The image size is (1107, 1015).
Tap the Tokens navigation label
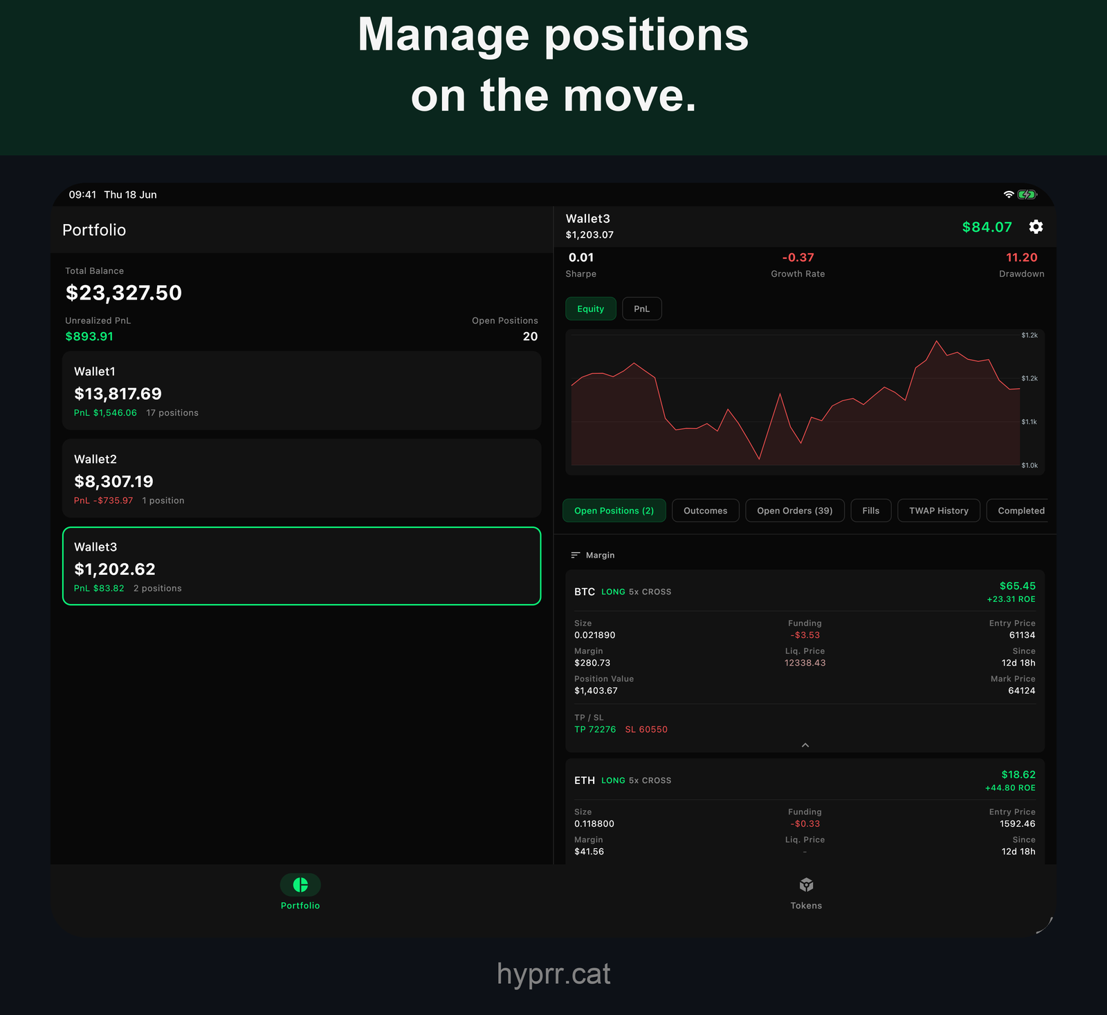coord(806,906)
